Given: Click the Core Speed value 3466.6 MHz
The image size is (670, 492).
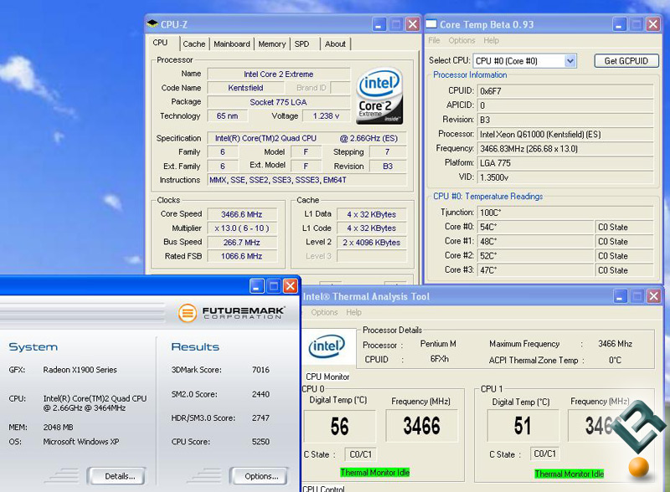Looking at the screenshot, I should (x=242, y=214).
